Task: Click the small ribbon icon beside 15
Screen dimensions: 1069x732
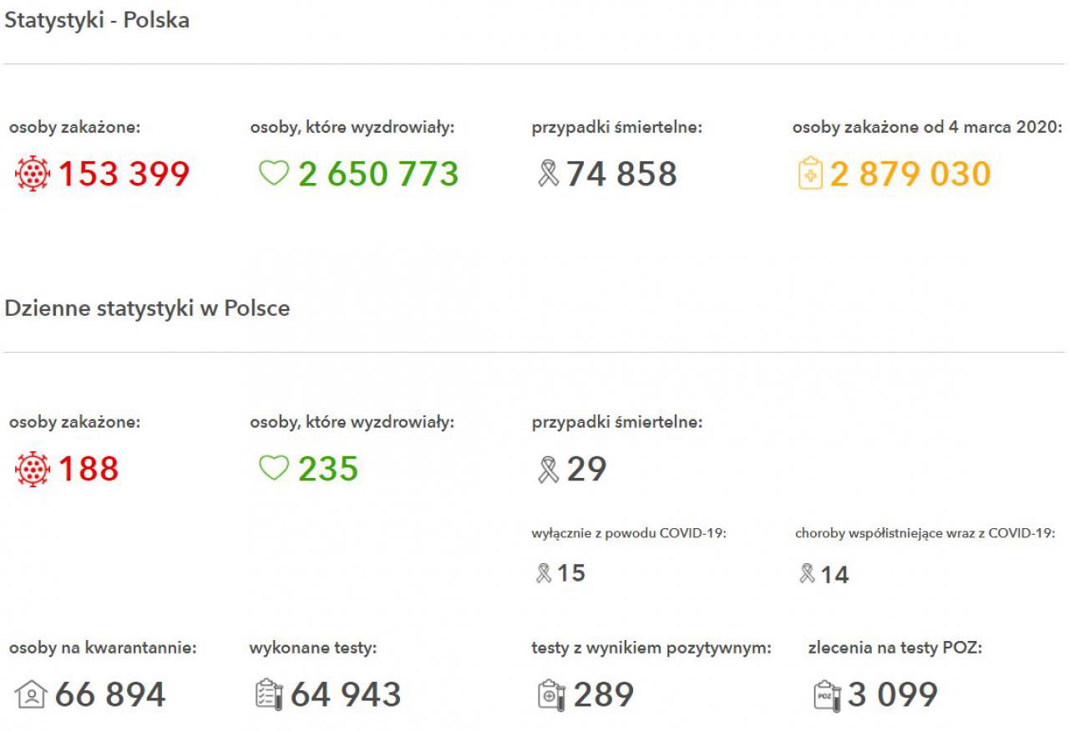Action: pyautogui.click(x=545, y=573)
